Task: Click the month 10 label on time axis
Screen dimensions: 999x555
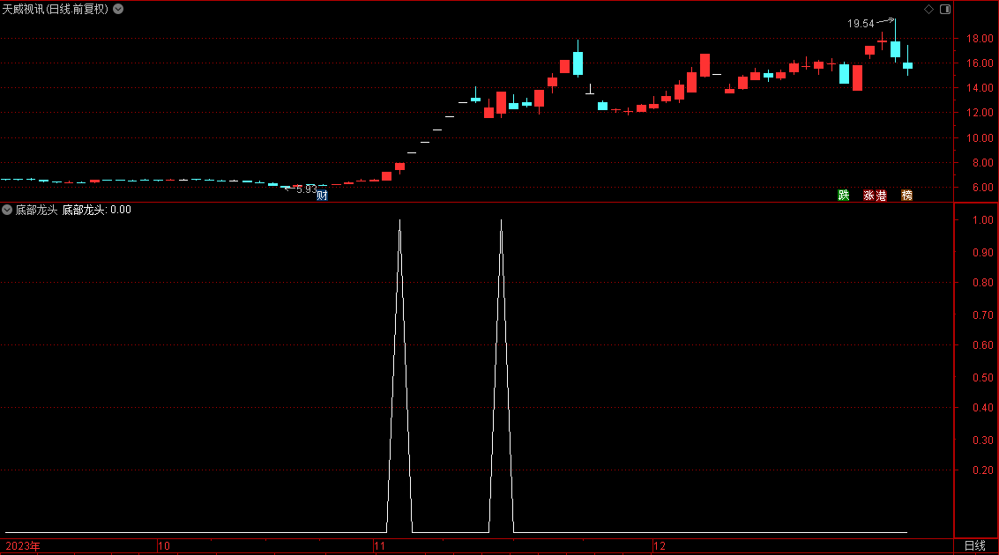Action: (164, 546)
